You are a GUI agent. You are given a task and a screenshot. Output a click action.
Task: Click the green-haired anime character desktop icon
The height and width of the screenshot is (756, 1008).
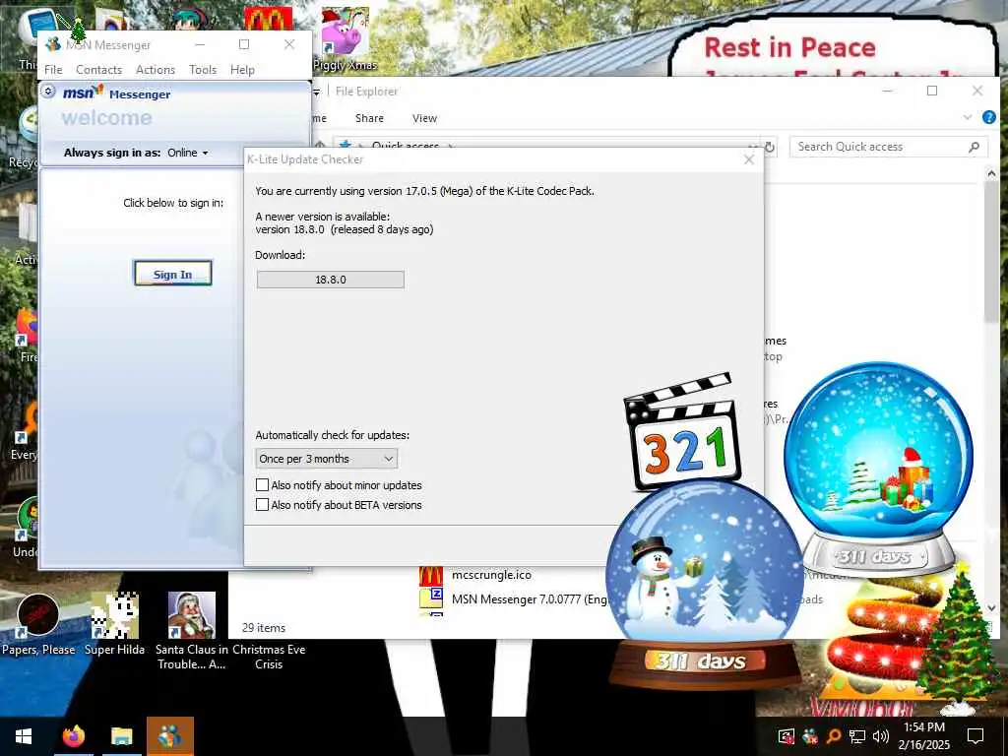pyautogui.click(x=191, y=18)
